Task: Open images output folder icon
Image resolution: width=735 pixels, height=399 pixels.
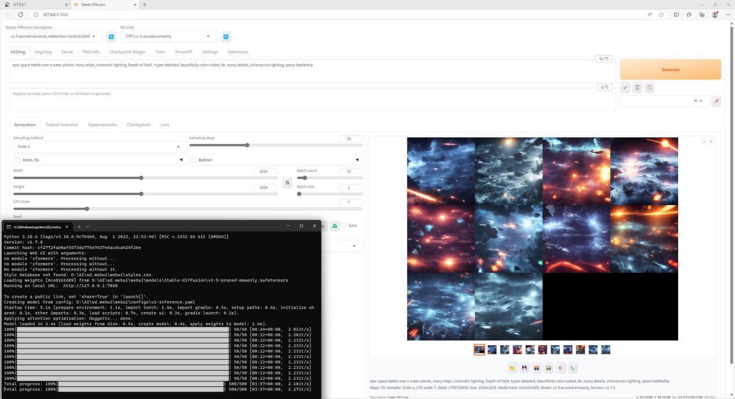Action: [512, 368]
